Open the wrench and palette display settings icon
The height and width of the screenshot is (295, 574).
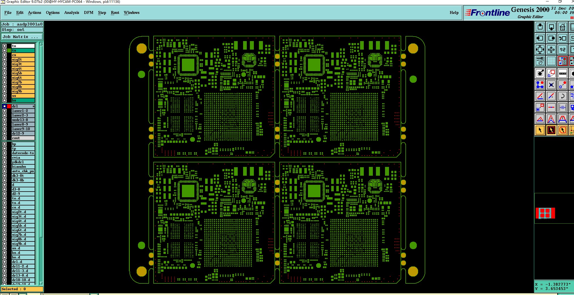(540, 61)
